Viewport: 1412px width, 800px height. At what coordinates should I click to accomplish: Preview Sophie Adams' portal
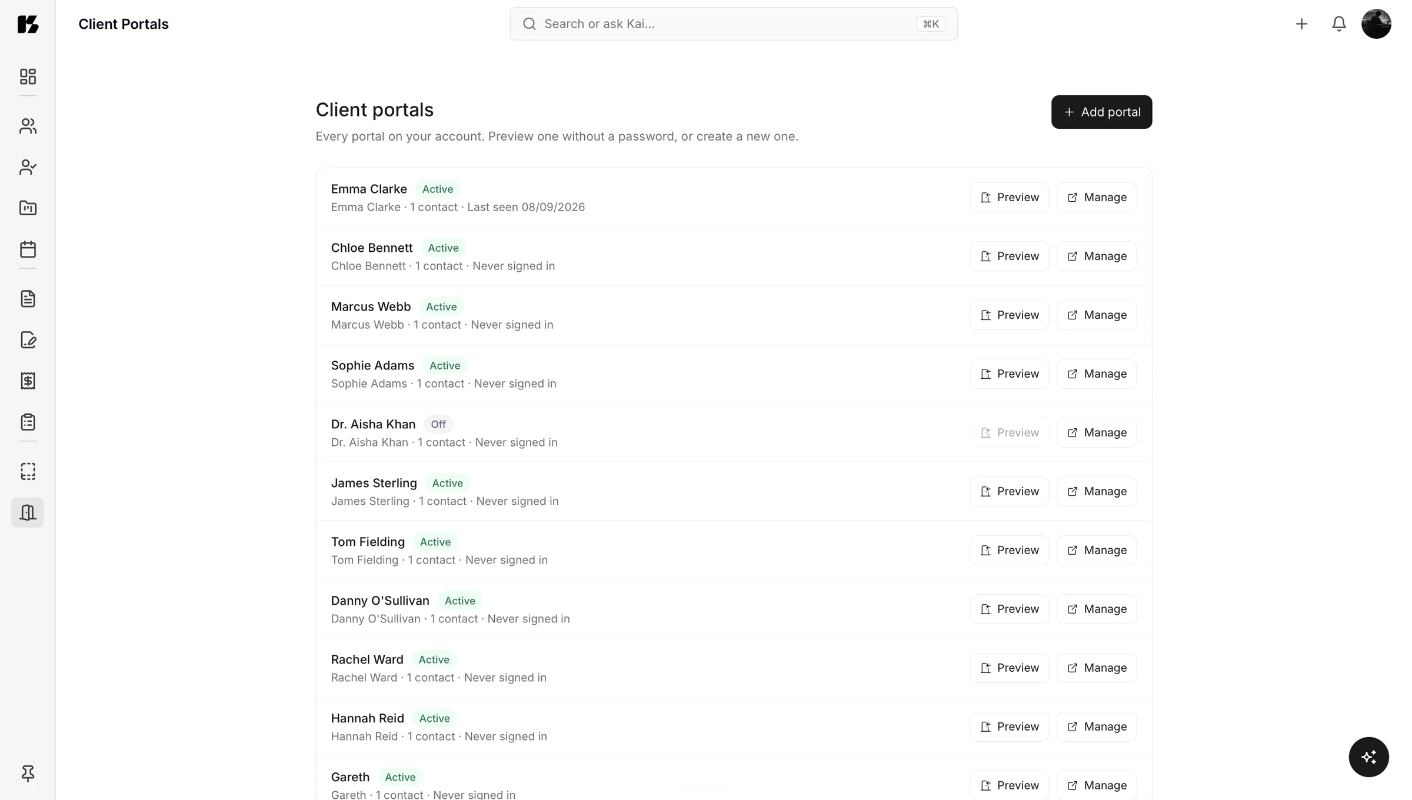coord(1009,374)
